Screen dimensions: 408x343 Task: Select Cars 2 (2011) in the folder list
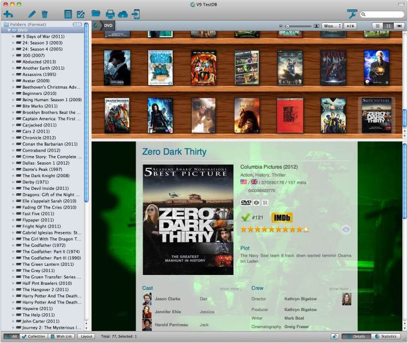coord(36,131)
